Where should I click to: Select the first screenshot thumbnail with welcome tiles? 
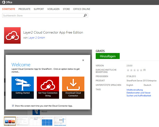(x=10, y=121)
